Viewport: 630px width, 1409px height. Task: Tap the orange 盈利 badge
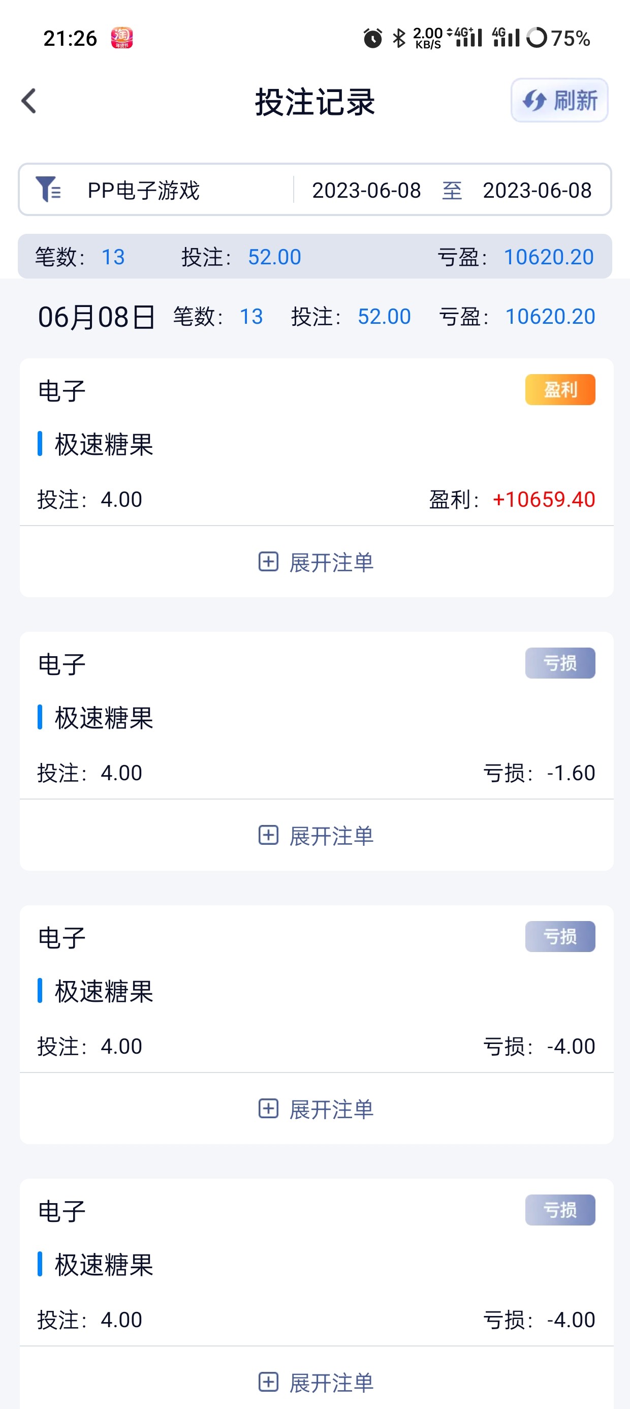click(560, 389)
